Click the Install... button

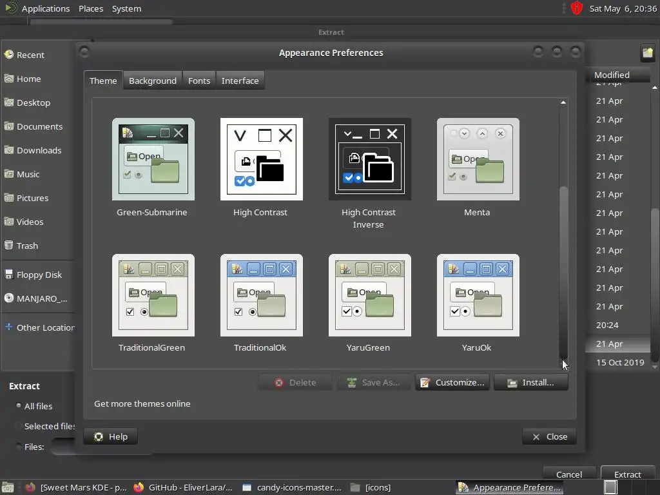[x=531, y=382]
